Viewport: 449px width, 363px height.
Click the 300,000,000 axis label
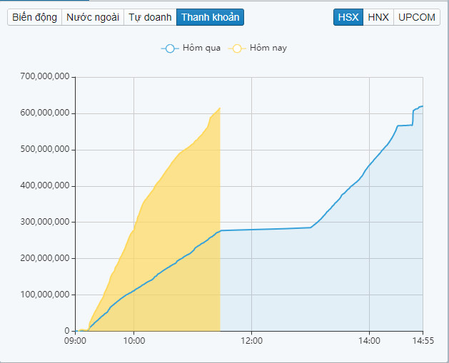[45, 222]
